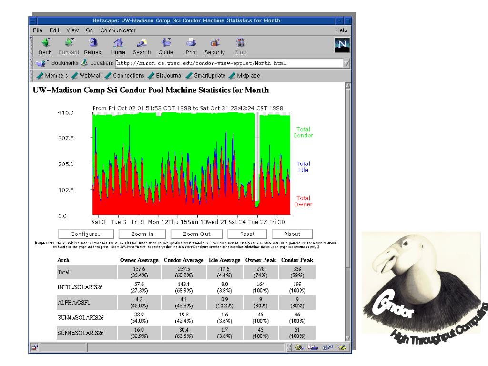Viewport: 488px width, 366px height.
Task: Open the Communicator menu
Action: (118, 30)
